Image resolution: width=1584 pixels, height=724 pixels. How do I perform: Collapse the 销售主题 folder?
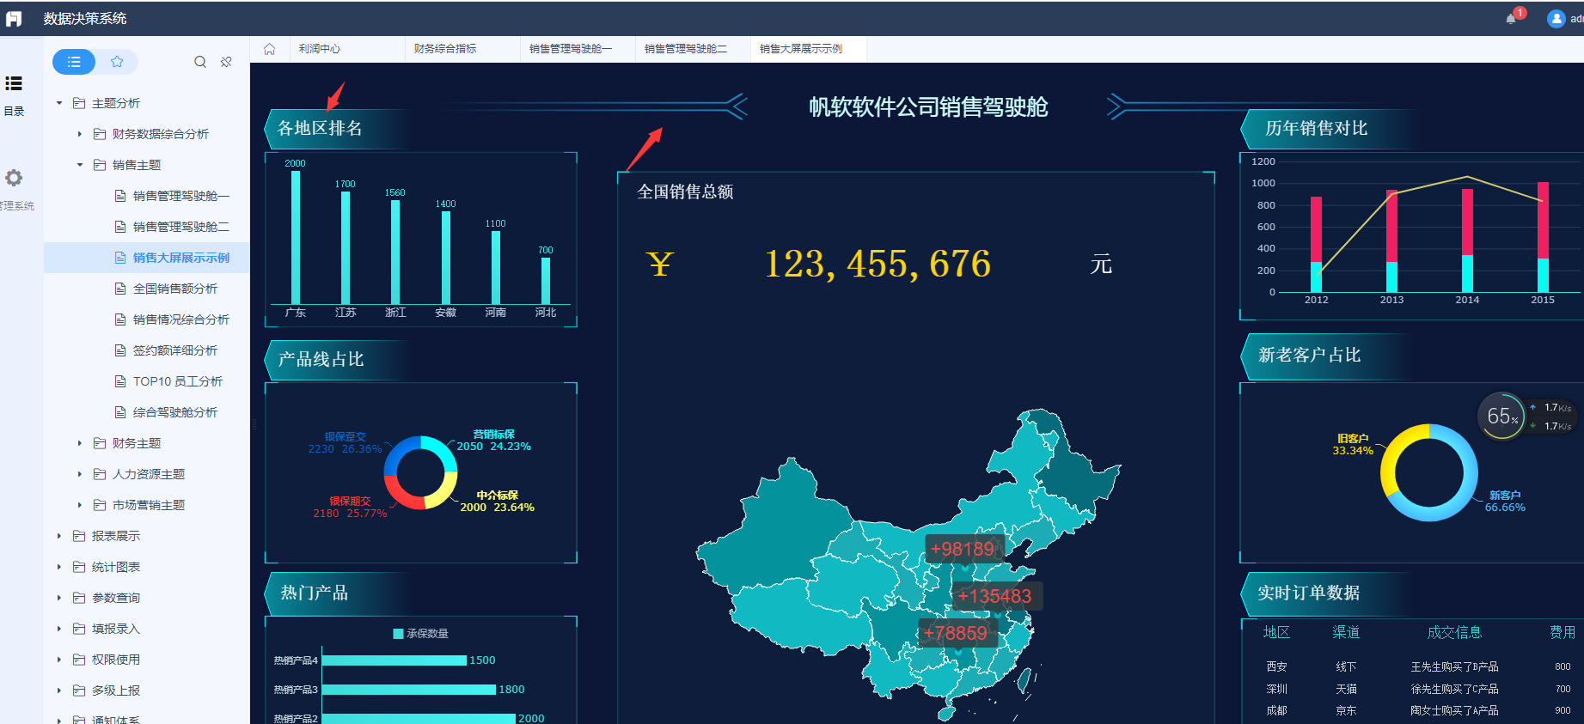[x=80, y=165]
